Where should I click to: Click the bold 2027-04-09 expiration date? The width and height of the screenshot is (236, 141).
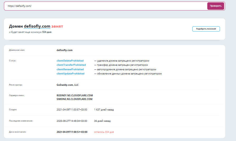tap(72, 132)
